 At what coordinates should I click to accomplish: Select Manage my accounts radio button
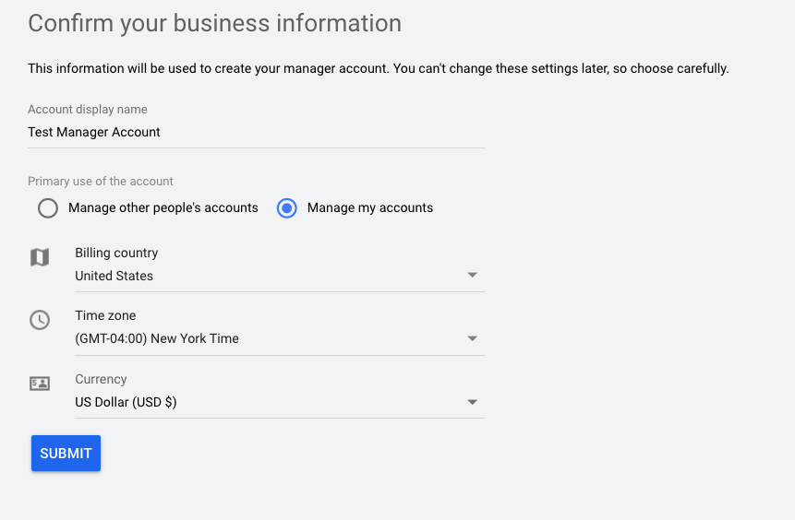point(286,208)
